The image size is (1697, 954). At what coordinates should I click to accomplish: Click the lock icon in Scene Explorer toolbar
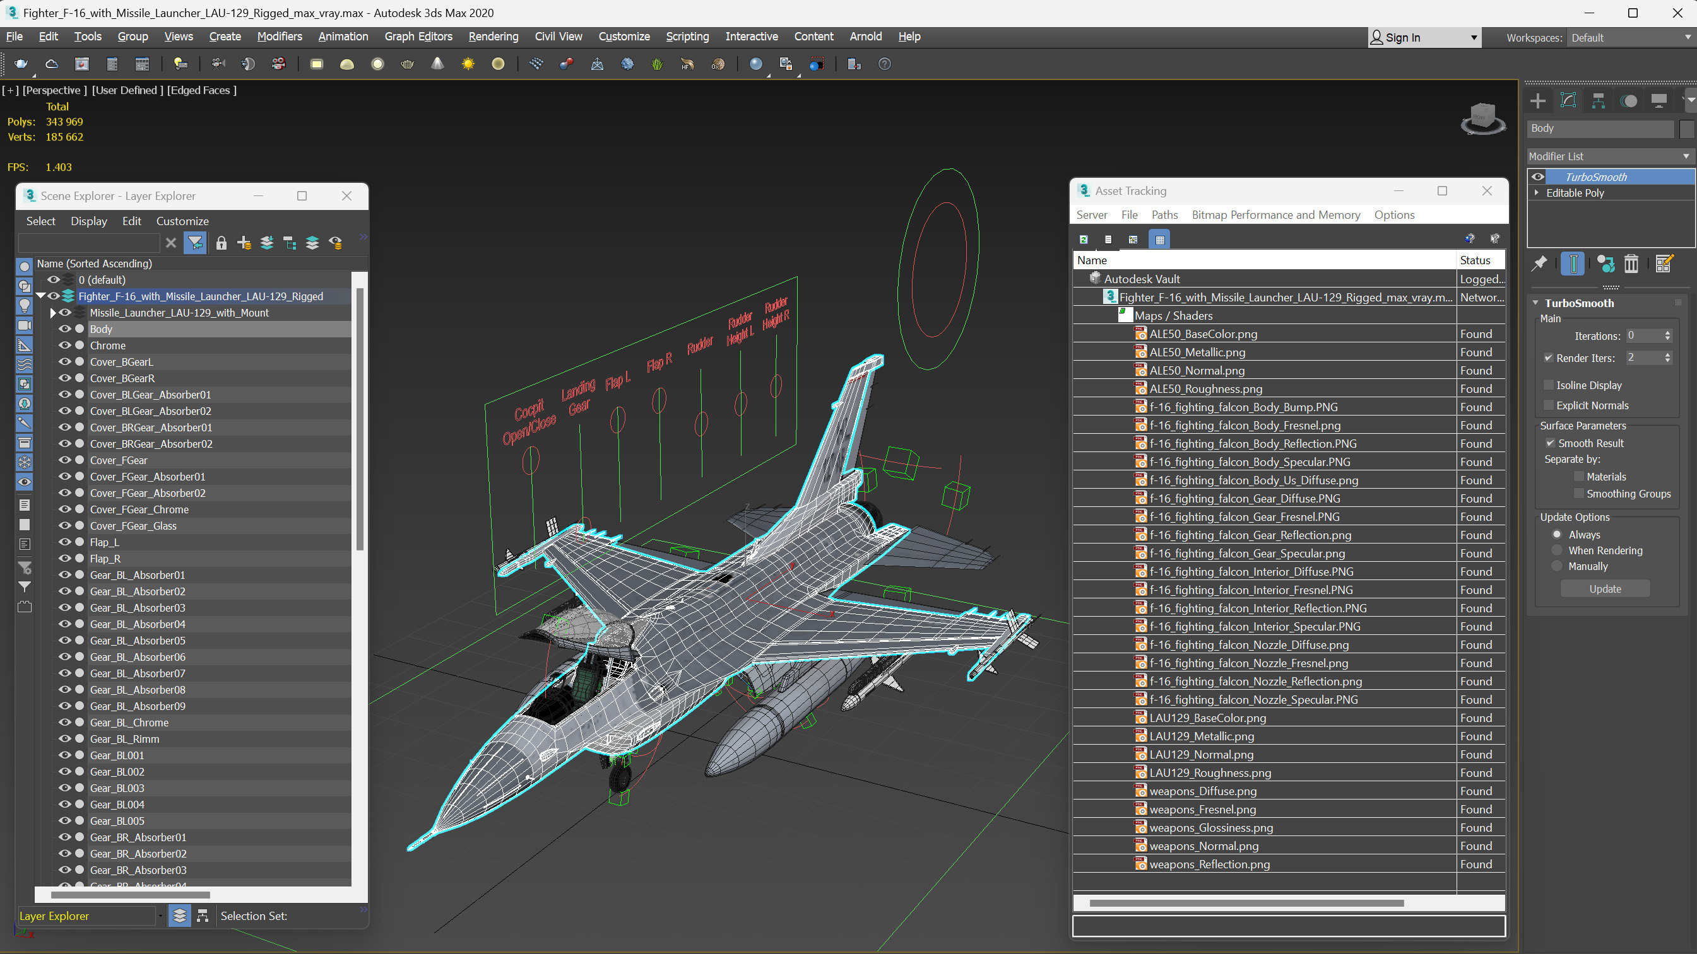(x=222, y=243)
